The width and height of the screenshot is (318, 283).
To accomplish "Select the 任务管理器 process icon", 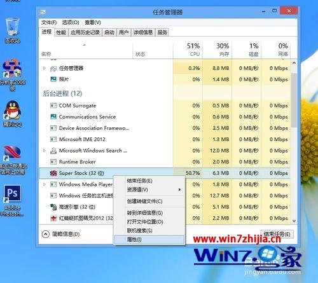I will click(53, 69).
